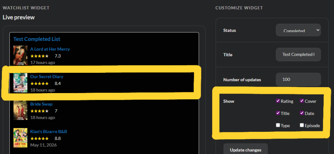Open the Status dropdown showing Completed
Screen dimensions: 334x154
tap(298, 30)
